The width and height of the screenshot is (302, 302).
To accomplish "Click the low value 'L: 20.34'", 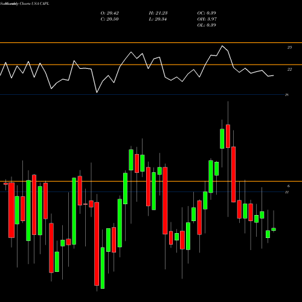I will (158, 19).
